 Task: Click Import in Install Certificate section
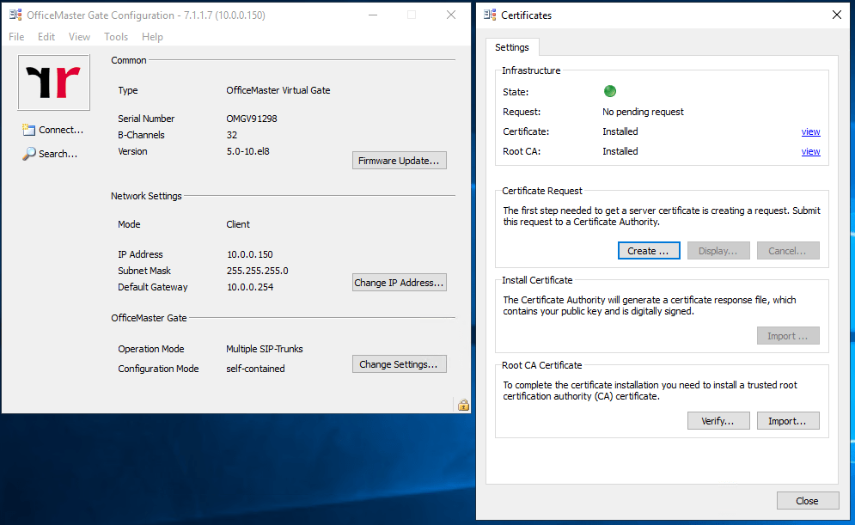pyautogui.click(x=788, y=336)
